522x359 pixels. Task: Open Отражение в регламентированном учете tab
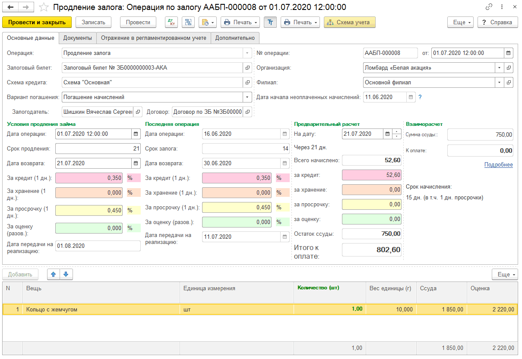pos(154,38)
